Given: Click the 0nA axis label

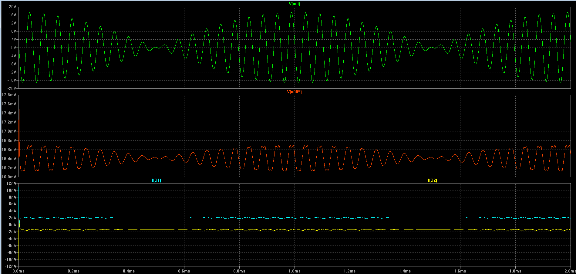Looking at the screenshot, I should pyautogui.click(x=12, y=225).
